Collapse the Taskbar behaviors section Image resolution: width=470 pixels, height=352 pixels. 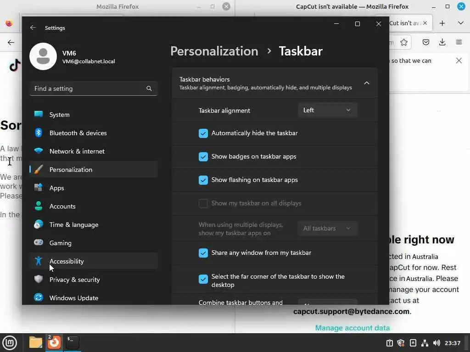coord(367,83)
